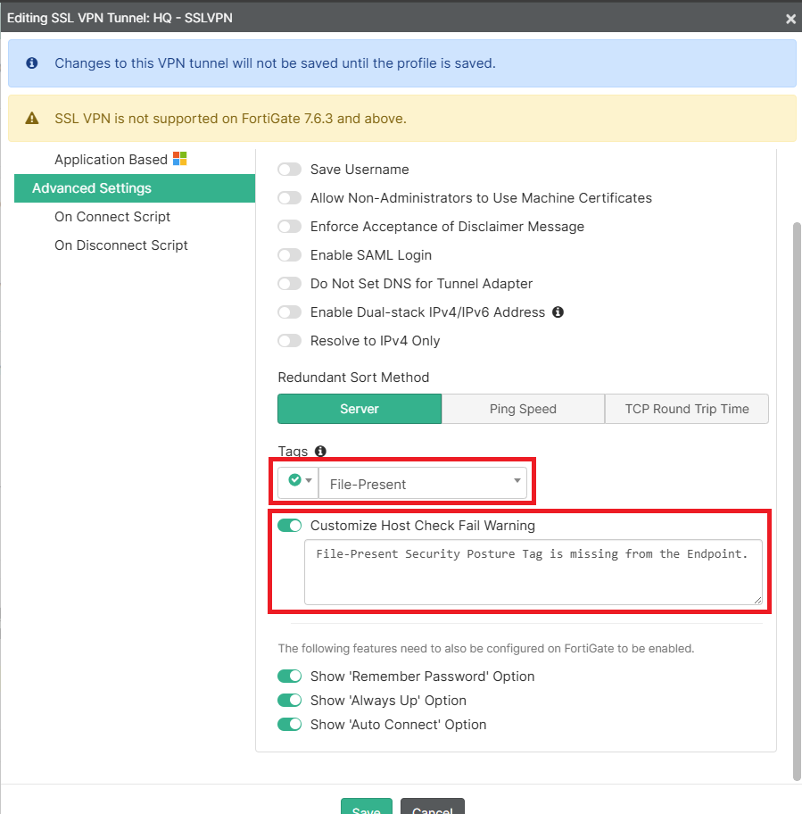Select TCP Round Trip Time option
The width and height of the screenshot is (802, 814).
tap(686, 409)
